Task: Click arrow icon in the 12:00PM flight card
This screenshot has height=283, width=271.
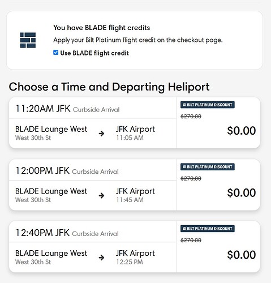Action: pyautogui.click(x=101, y=195)
